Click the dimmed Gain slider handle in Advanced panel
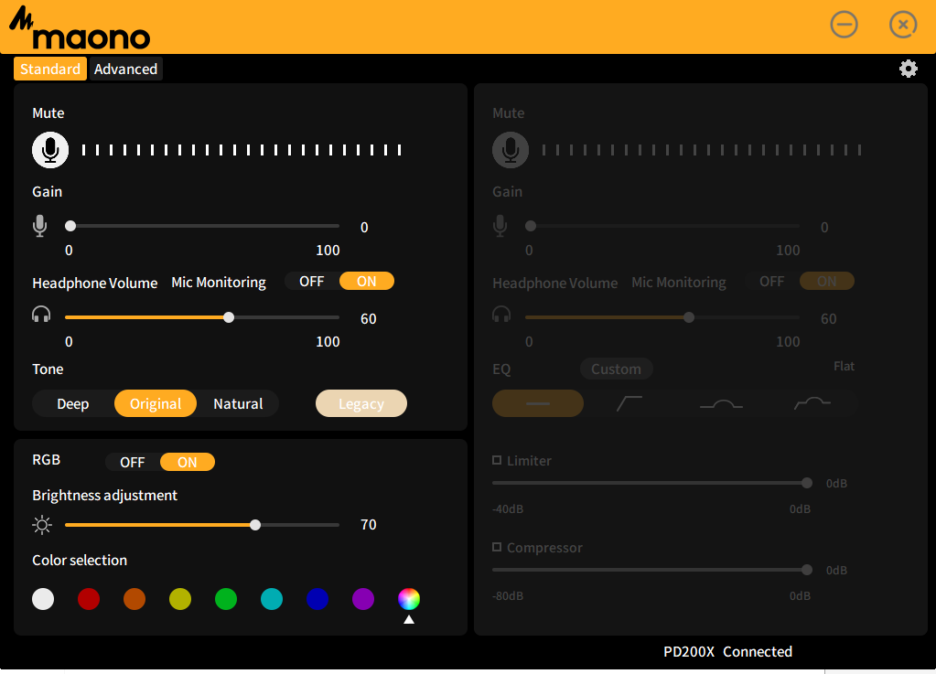The width and height of the screenshot is (936, 674). click(x=531, y=226)
